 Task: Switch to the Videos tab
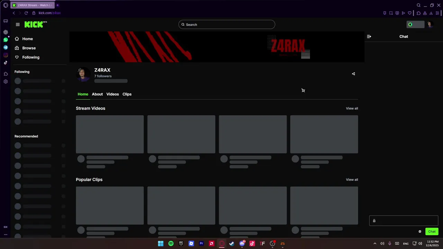pyautogui.click(x=112, y=94)
